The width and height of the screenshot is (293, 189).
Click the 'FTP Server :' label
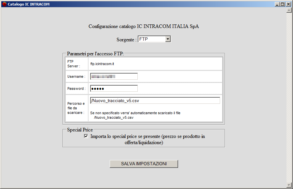click(x=74, y=64)
